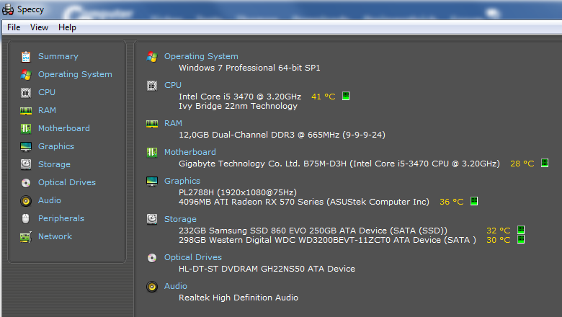Click 'Ivy Bridge 22nm Technology' text
The image size is (562, 317).
click(x=238, y=106)
